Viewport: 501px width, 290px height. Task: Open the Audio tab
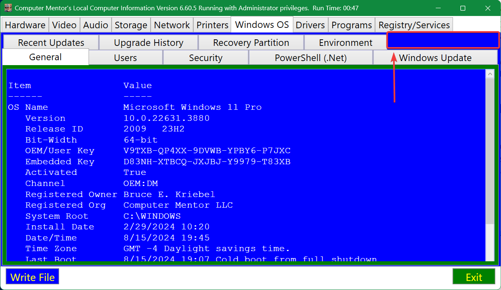[x=96, y=25]
